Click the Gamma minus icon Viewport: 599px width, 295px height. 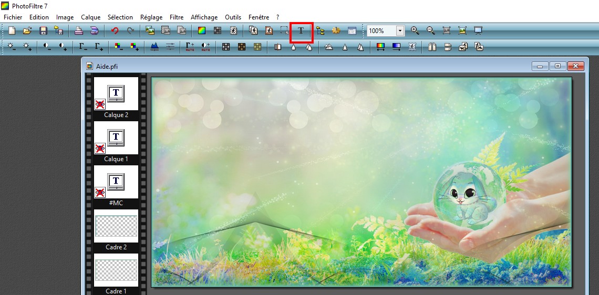(83, 47)
